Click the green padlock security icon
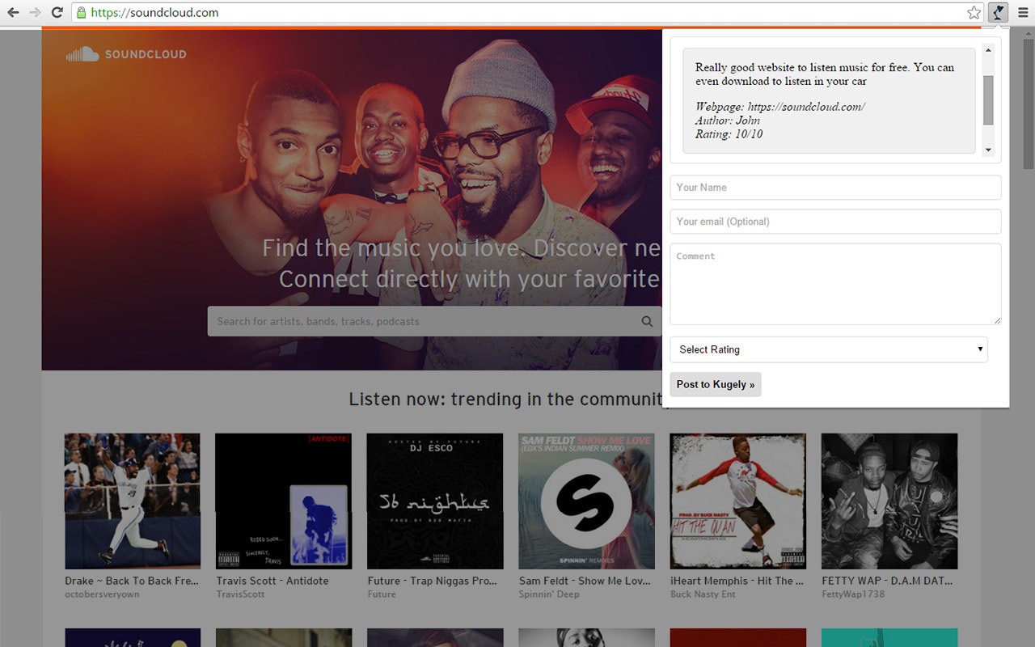The height and width of the screenshot is (647, 1035). [80, 12]
